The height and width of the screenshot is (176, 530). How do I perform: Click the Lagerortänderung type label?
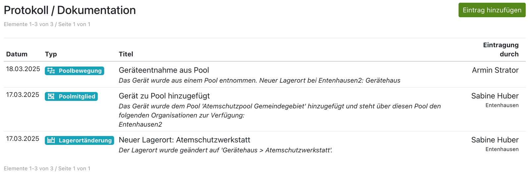85,141
